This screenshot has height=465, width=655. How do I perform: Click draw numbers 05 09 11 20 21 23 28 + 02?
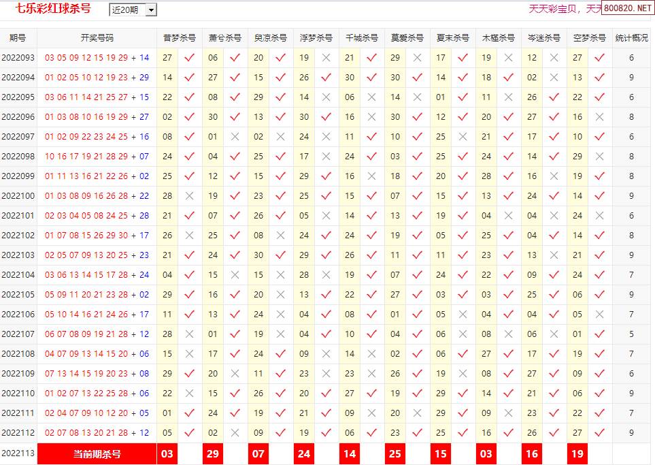(x=97, y=294)
